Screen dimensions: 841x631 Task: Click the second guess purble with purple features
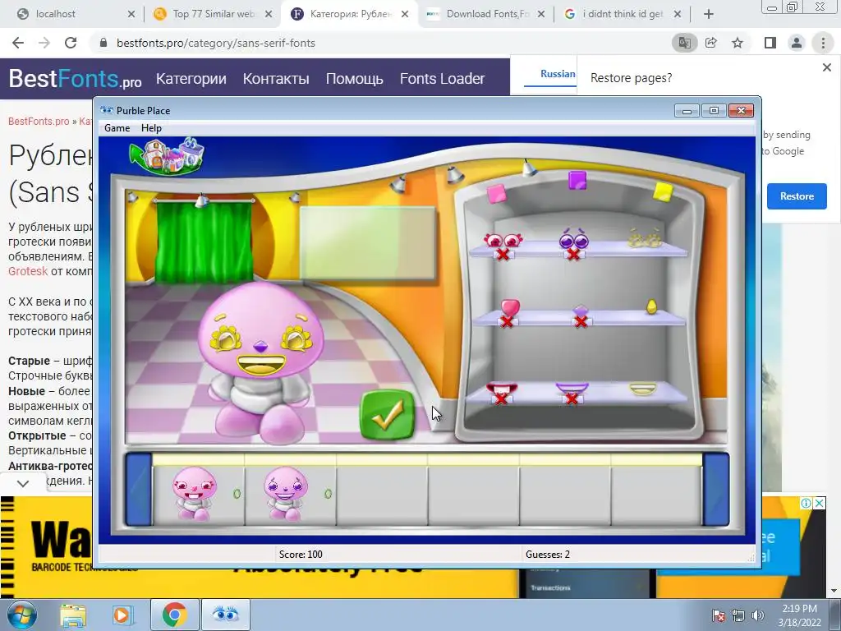click(285, 494)
